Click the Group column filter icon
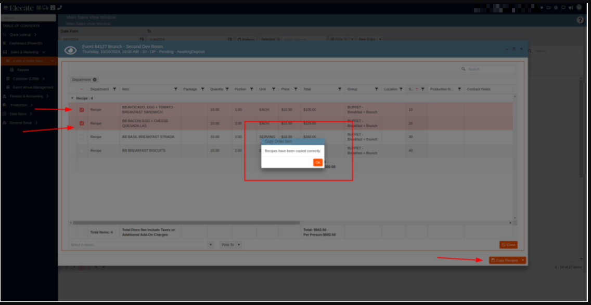The height and width of the screenshot is (305, 591). [376, 89]
